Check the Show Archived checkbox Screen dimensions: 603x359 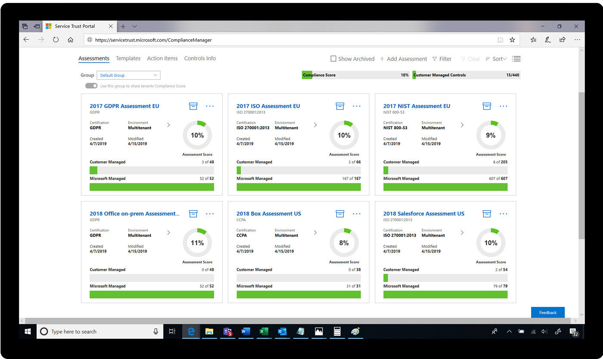(333, 58)
